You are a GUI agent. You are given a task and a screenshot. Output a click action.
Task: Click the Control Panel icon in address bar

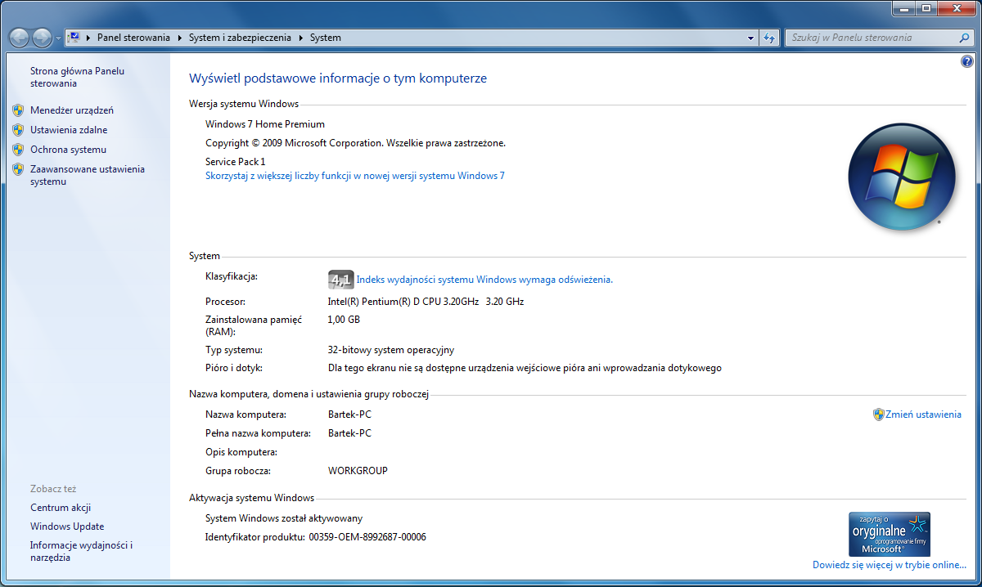74,37
